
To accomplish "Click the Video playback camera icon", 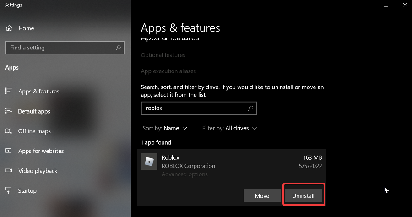I will (8, 171).
